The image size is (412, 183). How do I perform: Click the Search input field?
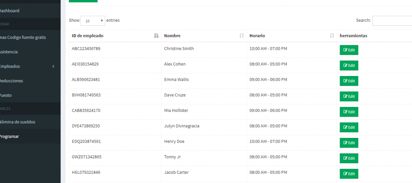[x=392, y=21]
